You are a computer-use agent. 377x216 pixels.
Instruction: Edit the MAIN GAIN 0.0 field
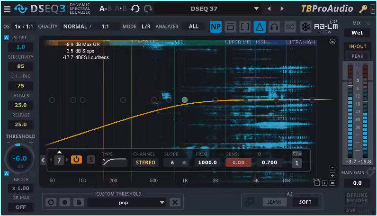point(357,183)
